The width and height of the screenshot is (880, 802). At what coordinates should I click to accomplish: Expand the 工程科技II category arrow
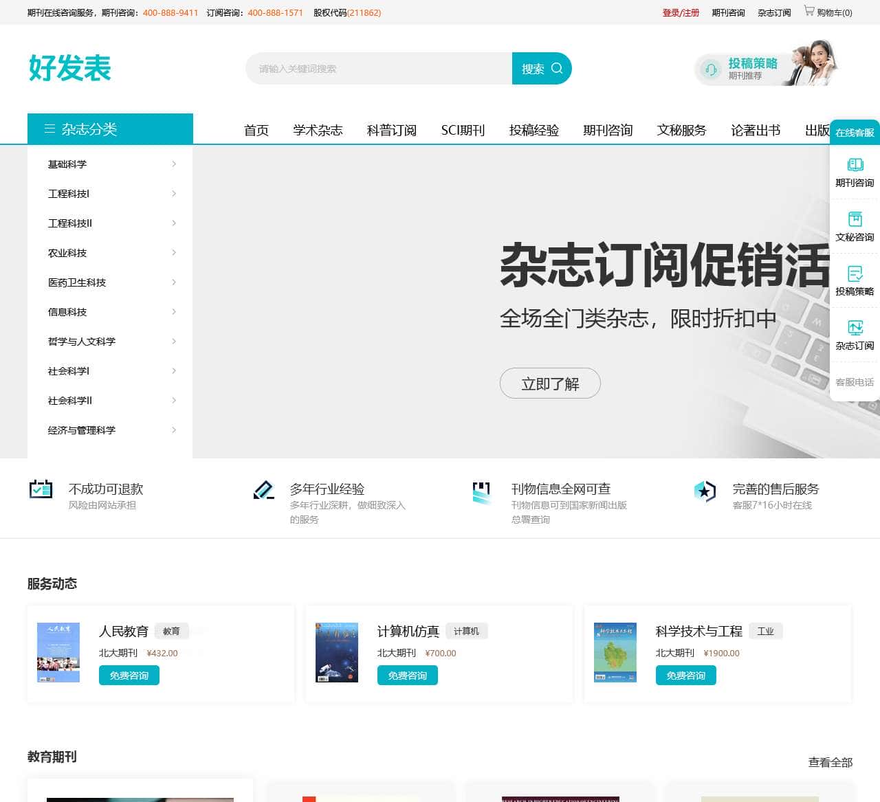pyautogui.click(x=174, y=223)
